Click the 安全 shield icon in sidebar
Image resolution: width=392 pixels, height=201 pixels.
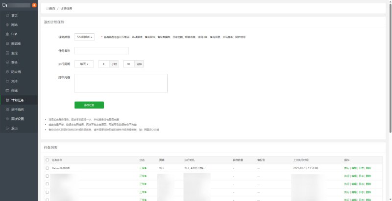click(7, 63)
